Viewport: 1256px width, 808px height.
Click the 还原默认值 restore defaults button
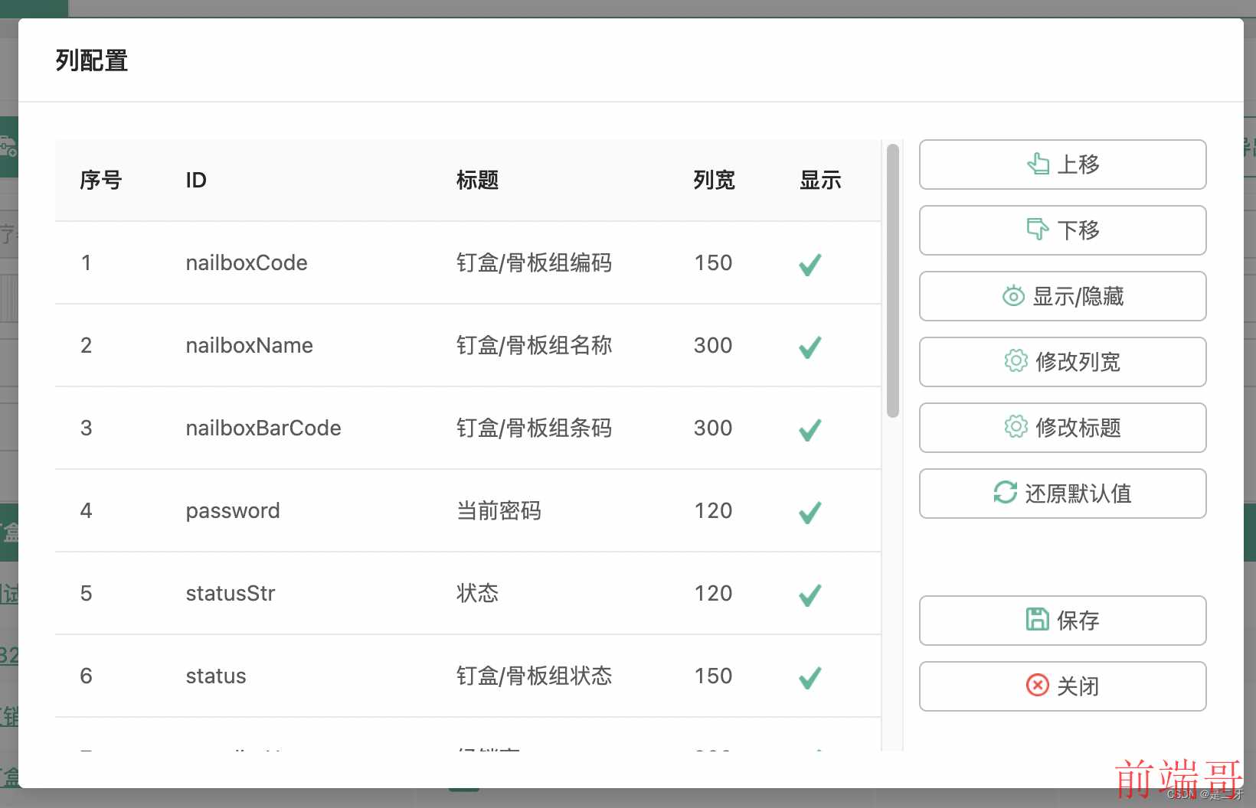(1062, 494)
